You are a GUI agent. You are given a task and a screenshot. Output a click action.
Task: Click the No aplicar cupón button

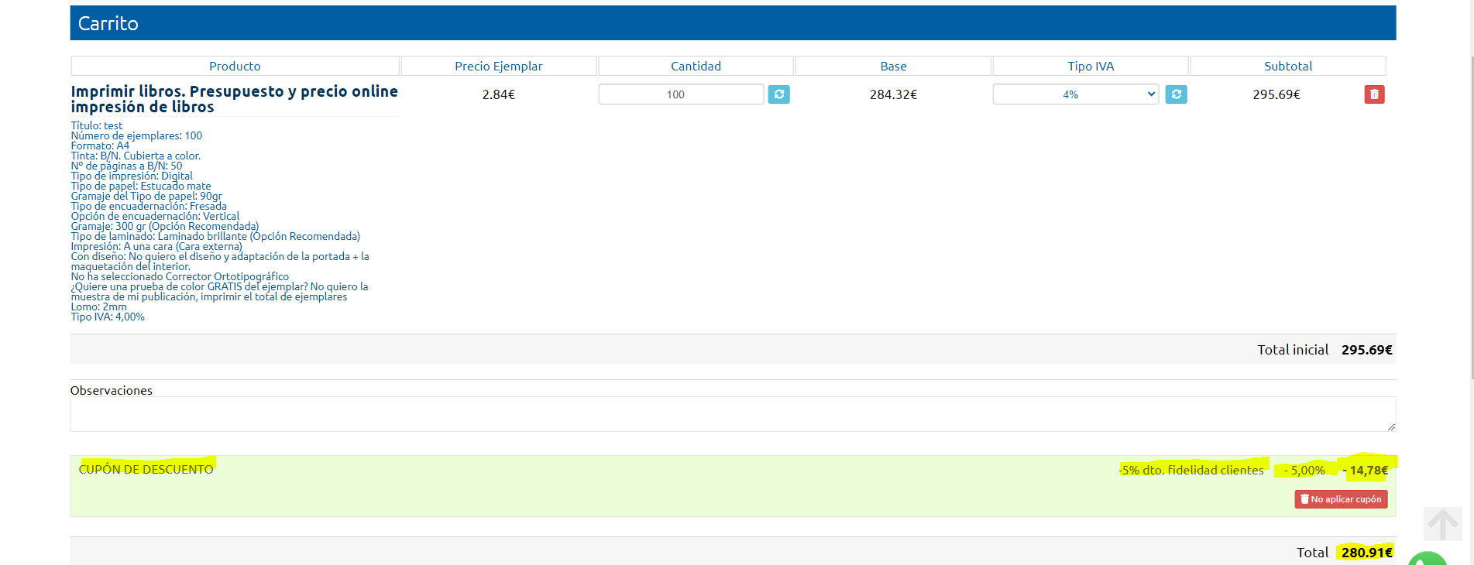point(1341,499)
